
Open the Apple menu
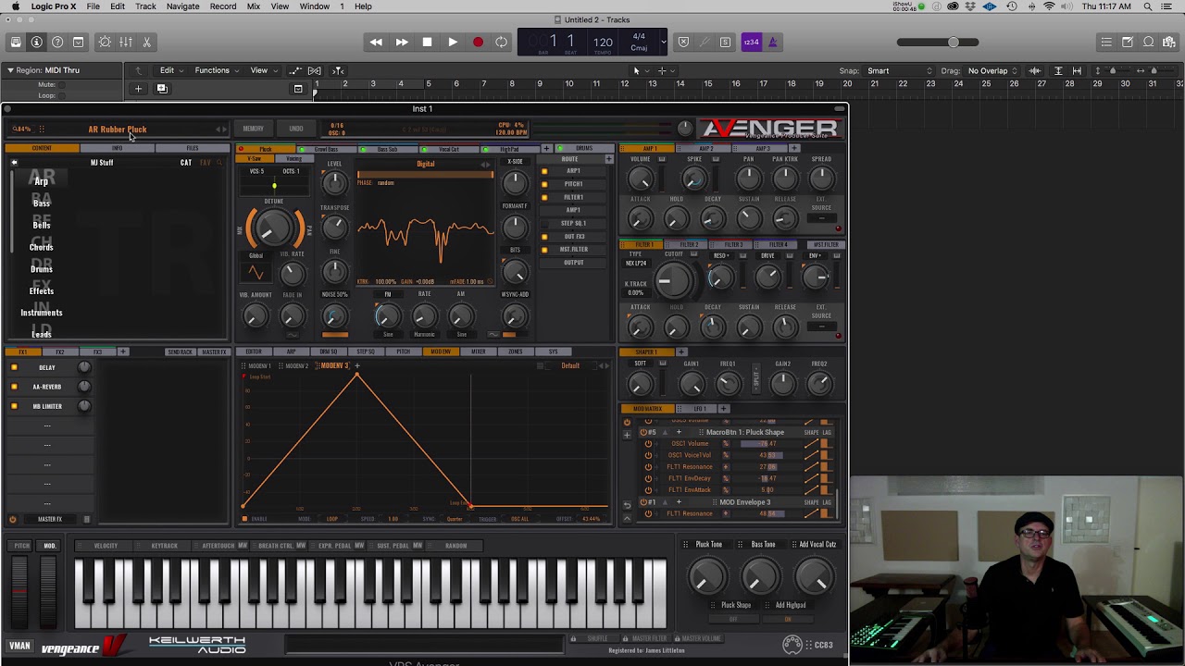14,6
